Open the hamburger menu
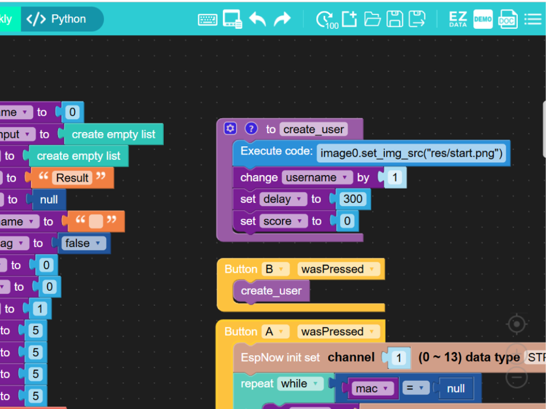The height and width of the screenshot is (409, 546). click(533, 19)
